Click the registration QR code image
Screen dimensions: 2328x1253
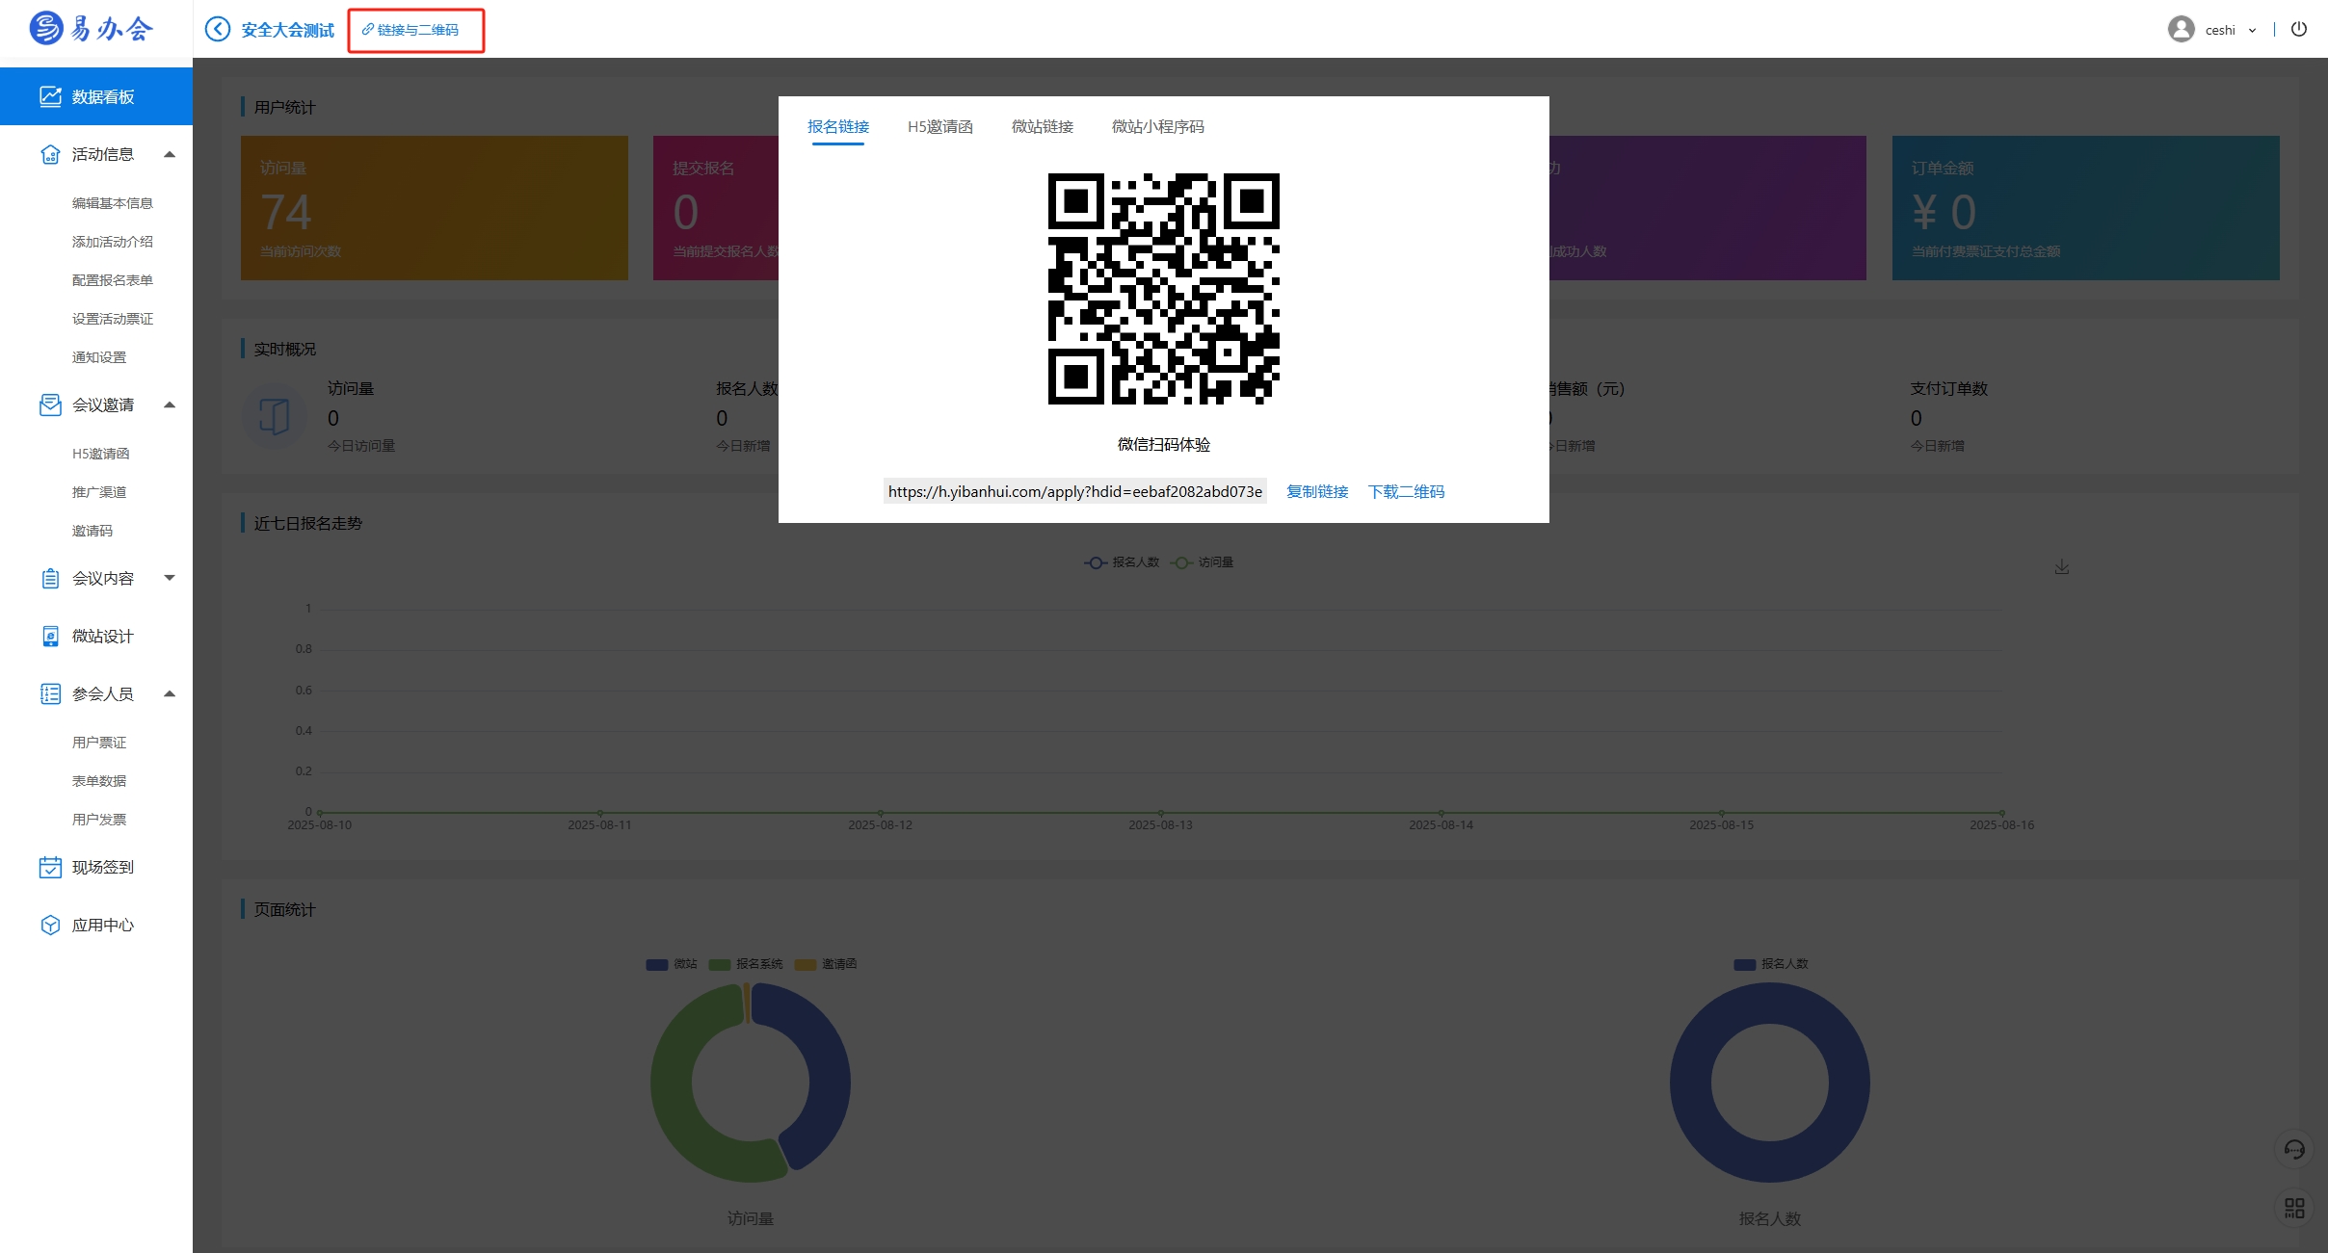[1164, 289]
